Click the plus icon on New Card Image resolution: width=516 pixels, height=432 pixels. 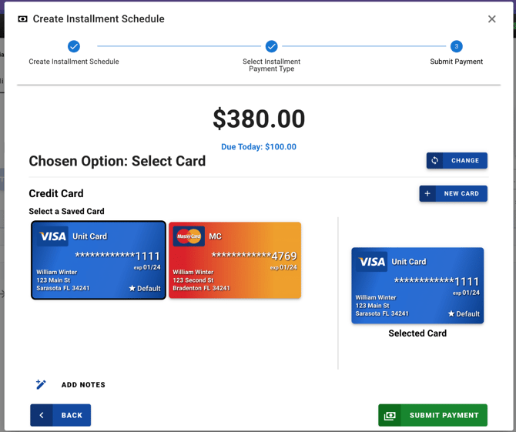(428, 194)
